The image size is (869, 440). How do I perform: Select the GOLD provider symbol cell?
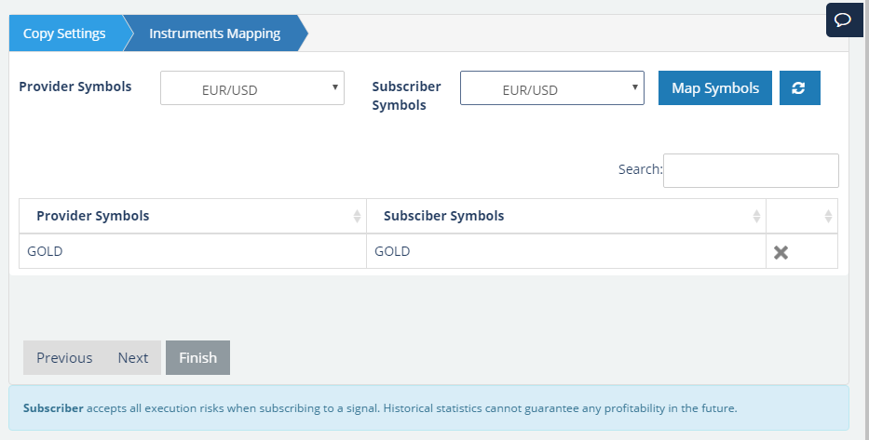[x=193, y=251]
